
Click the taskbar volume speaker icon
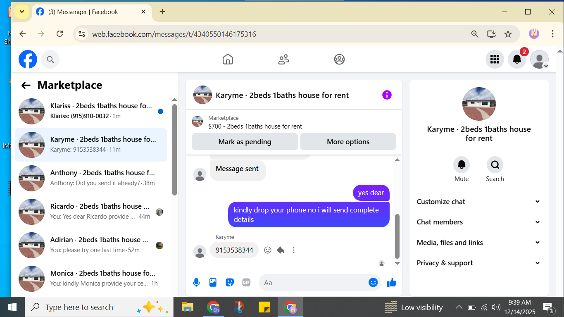[496, 307]
